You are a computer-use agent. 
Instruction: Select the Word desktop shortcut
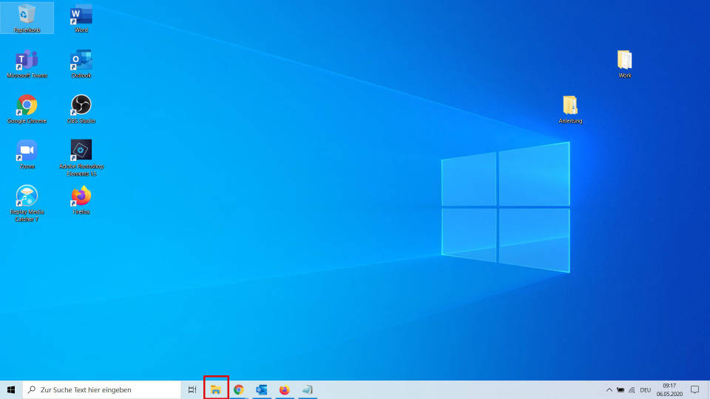point(81,15)
